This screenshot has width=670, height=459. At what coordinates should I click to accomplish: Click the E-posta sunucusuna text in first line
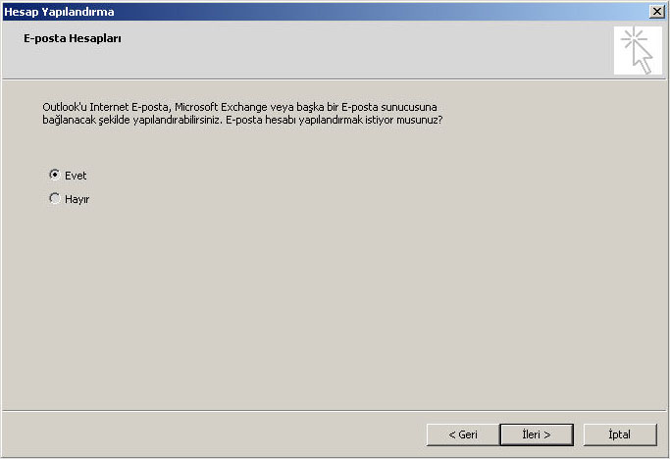click(x=388, y=107)
